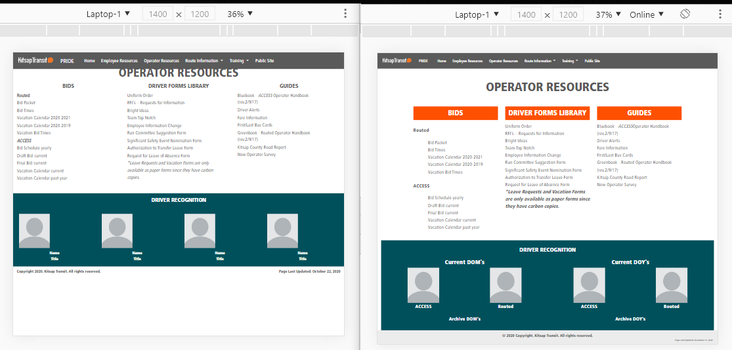Click the first driver avatar in the left preview
Image resolution: width=732 pixels, height=350 pixels.
35,231
